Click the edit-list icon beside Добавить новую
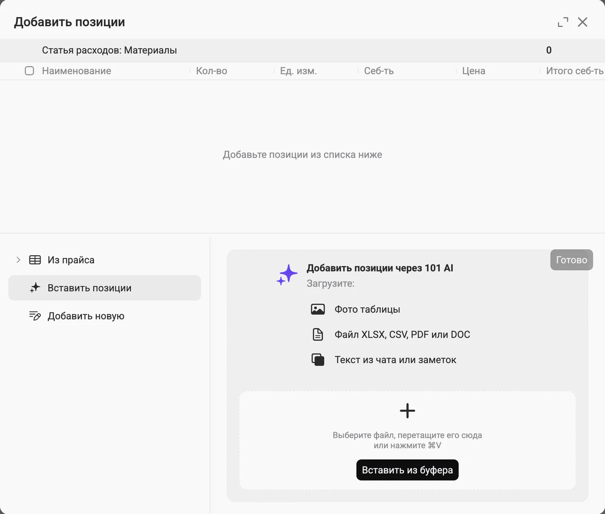The image size is (605, 514). (x=35, y=316)
